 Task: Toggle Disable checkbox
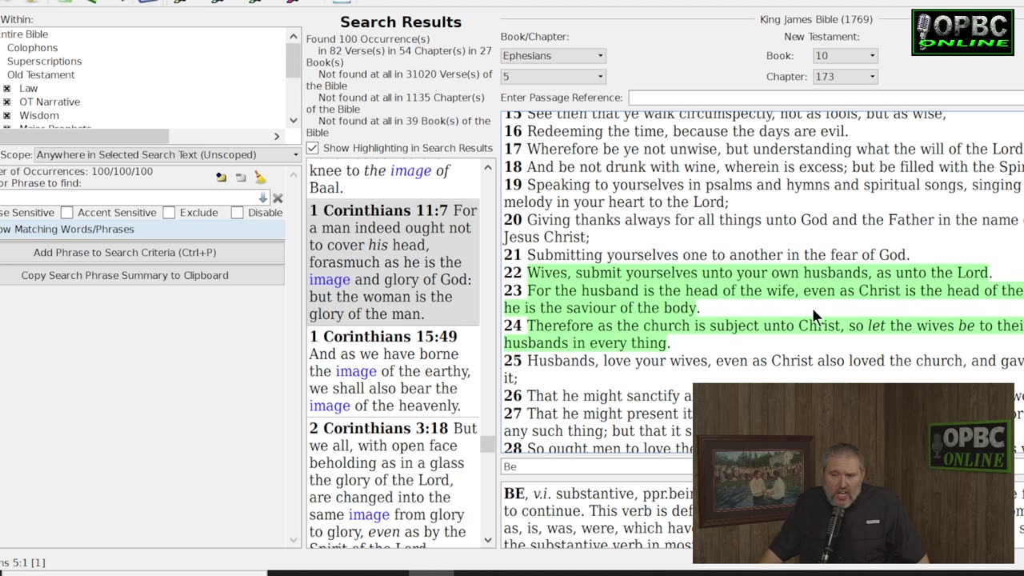click(x=237, y=213)
